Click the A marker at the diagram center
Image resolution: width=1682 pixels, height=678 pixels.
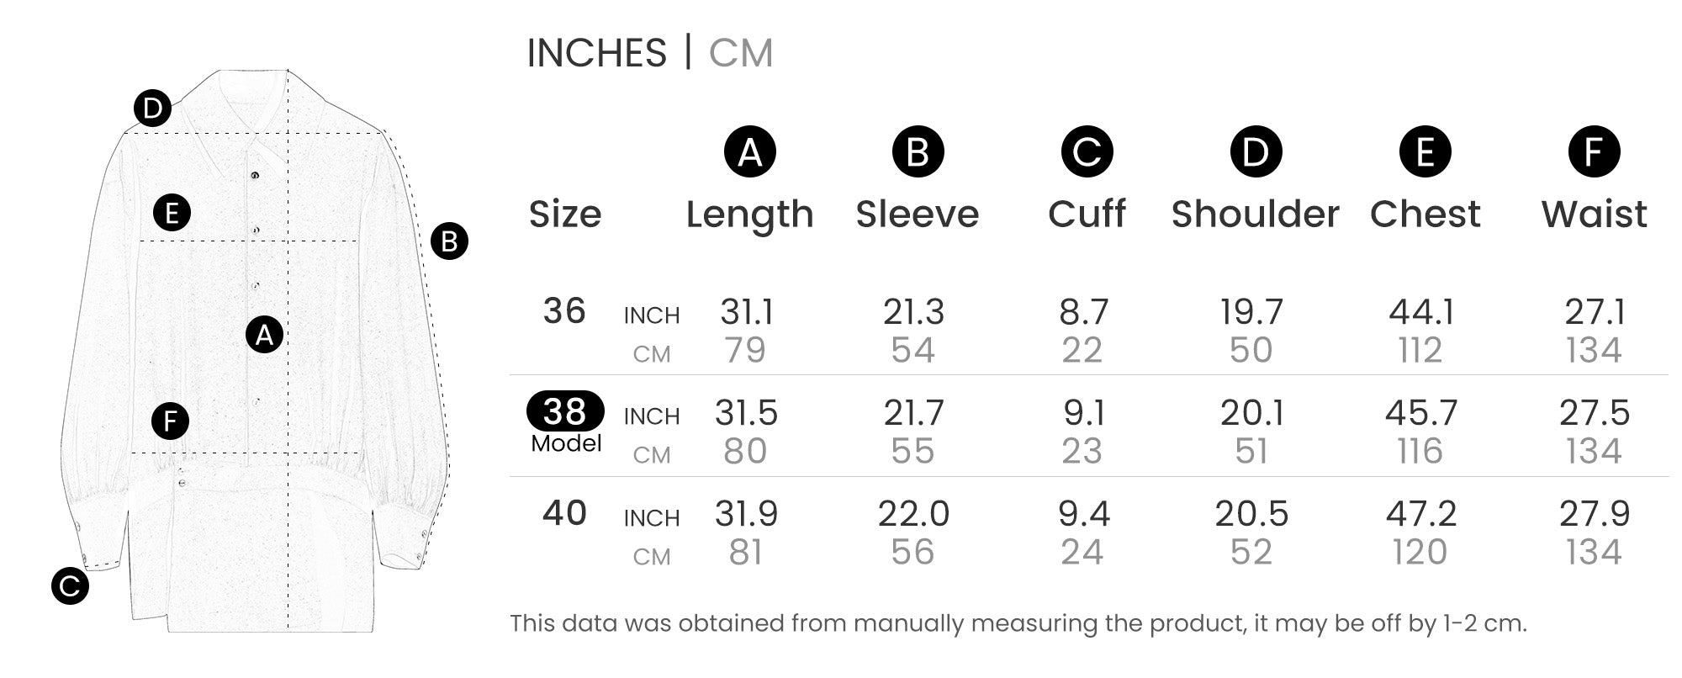coord(264,335)
